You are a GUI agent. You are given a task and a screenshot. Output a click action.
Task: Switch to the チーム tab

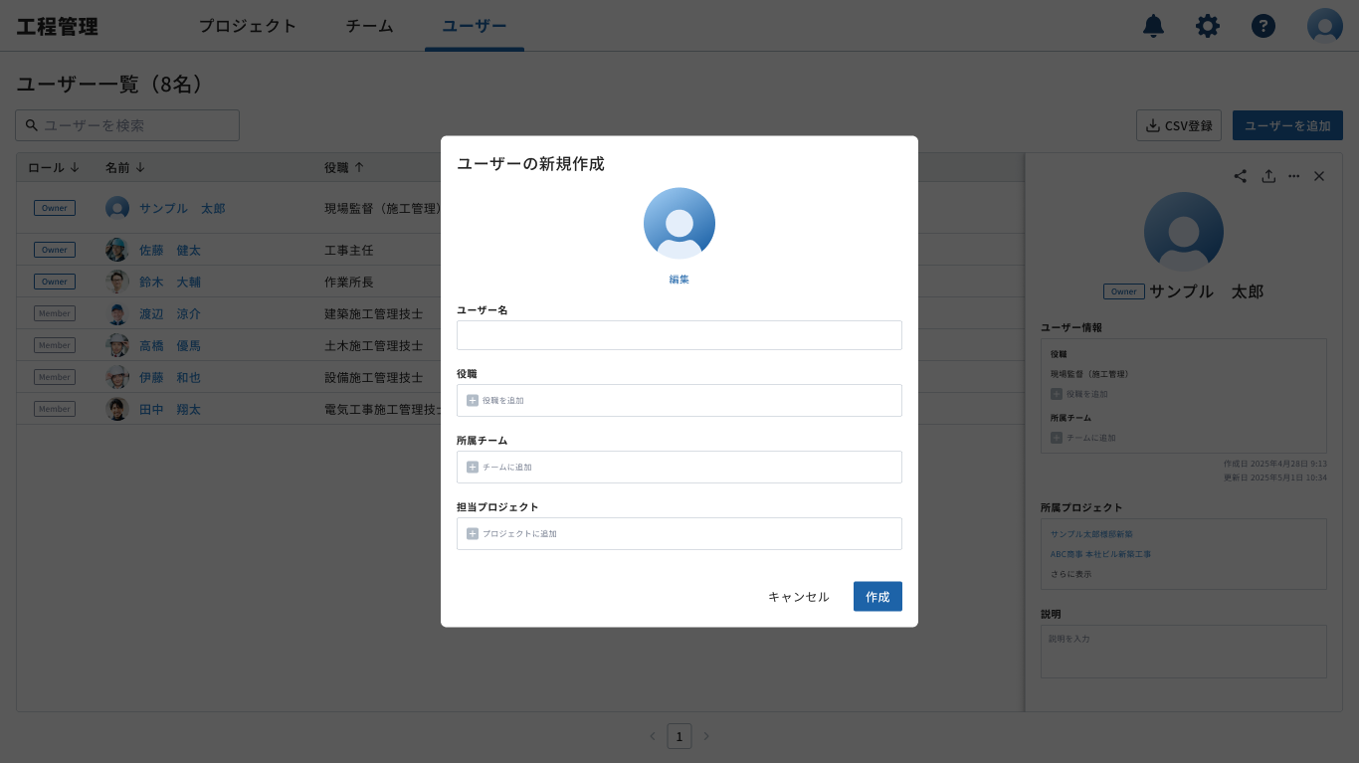click(x=368, y=27)
